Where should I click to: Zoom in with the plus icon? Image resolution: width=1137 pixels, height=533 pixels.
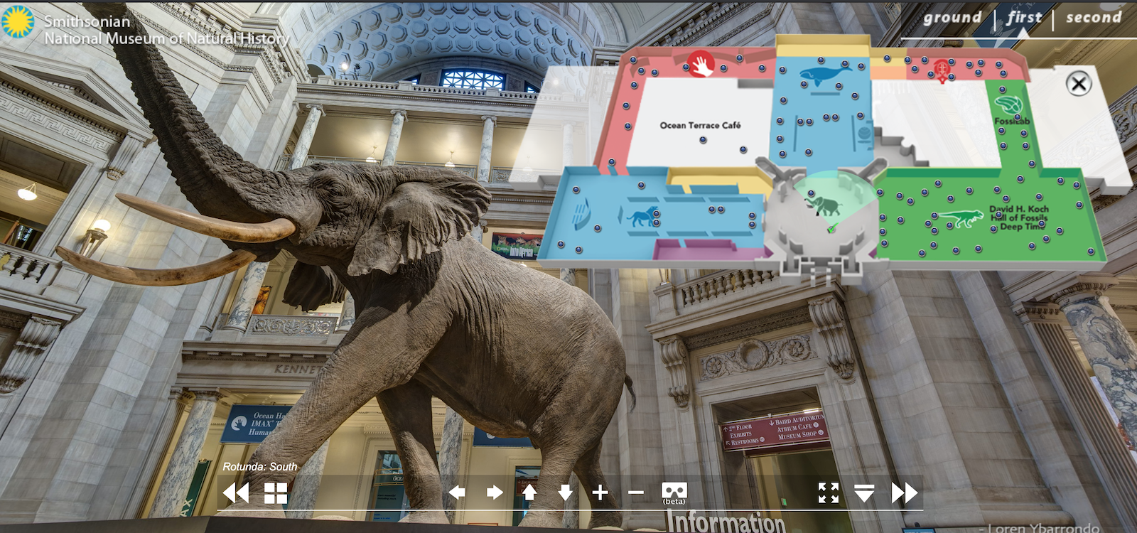coord(600,492)
